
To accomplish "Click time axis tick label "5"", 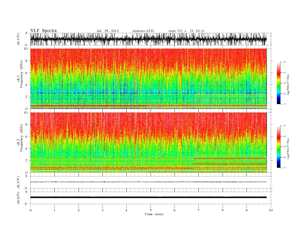I will 151,210.
